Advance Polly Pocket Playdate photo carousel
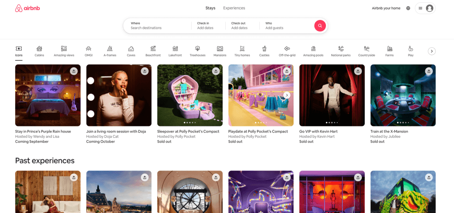The image size is (454, 213). (287, 95)
